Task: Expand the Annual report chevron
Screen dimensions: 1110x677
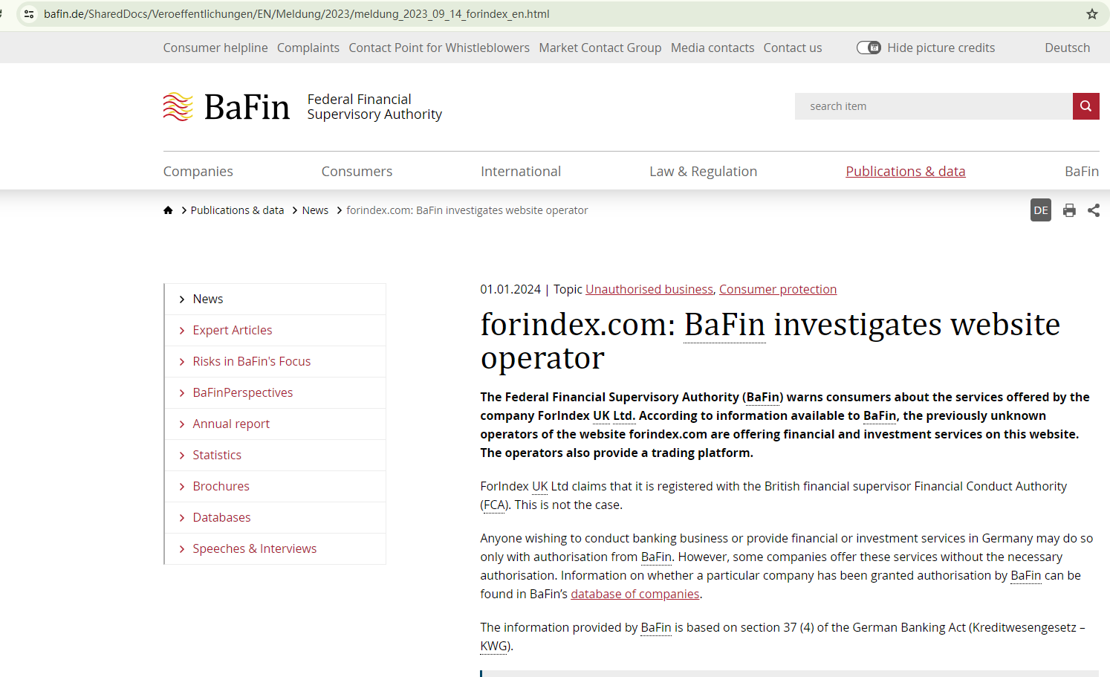Action: coord(181,424)
